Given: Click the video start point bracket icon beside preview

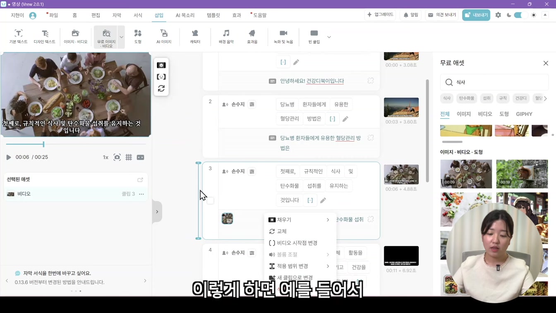Looking at the screenshot, I should [x=161, y=77].
